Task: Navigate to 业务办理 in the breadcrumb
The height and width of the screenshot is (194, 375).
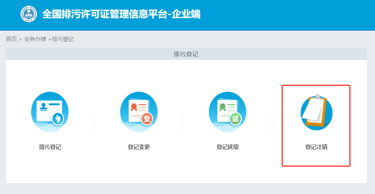Action: pyautogui.click(x=35, y=39)
